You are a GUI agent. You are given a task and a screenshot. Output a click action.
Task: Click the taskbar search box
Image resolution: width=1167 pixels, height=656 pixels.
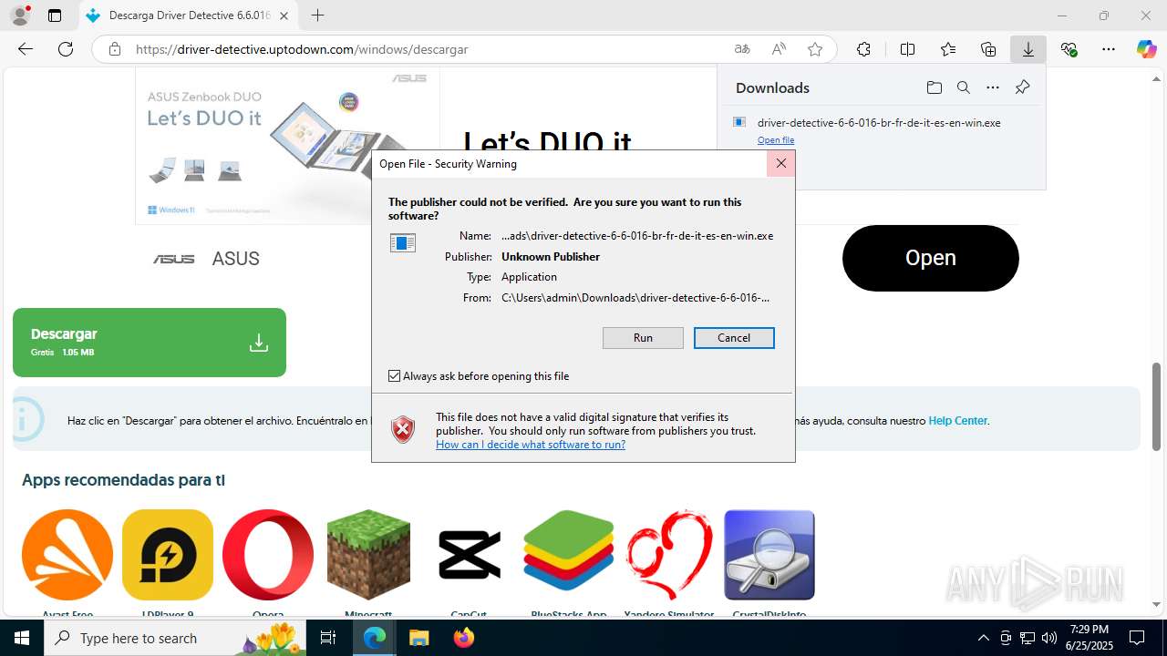click(175, 638)
